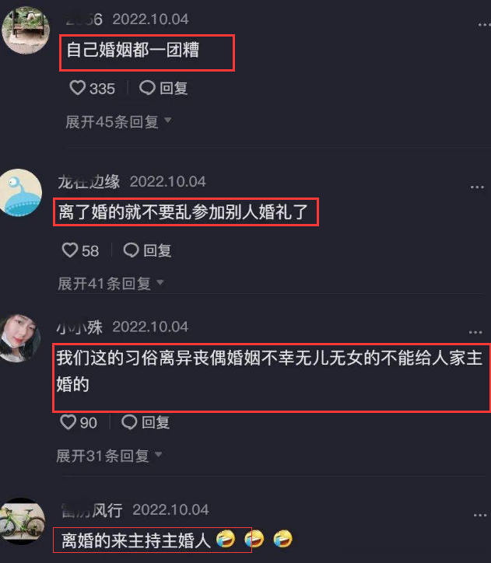Like the comment with 90 likes
This screenshot has height=563, width=491.
click(68, 422)
